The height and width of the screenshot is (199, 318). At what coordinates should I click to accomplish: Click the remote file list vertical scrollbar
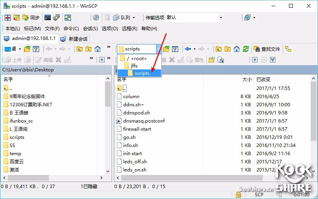coord(314,116)
